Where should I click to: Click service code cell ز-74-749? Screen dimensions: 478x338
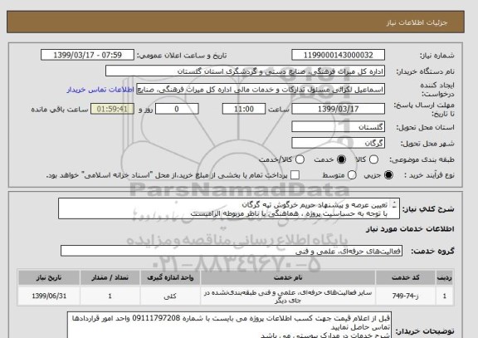(406, 296)
